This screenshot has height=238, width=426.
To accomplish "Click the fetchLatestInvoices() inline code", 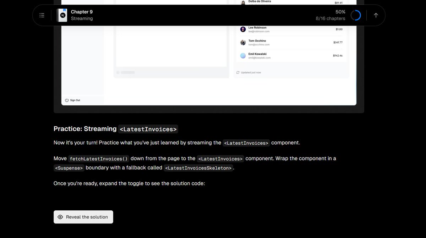I will coord(99,159).
